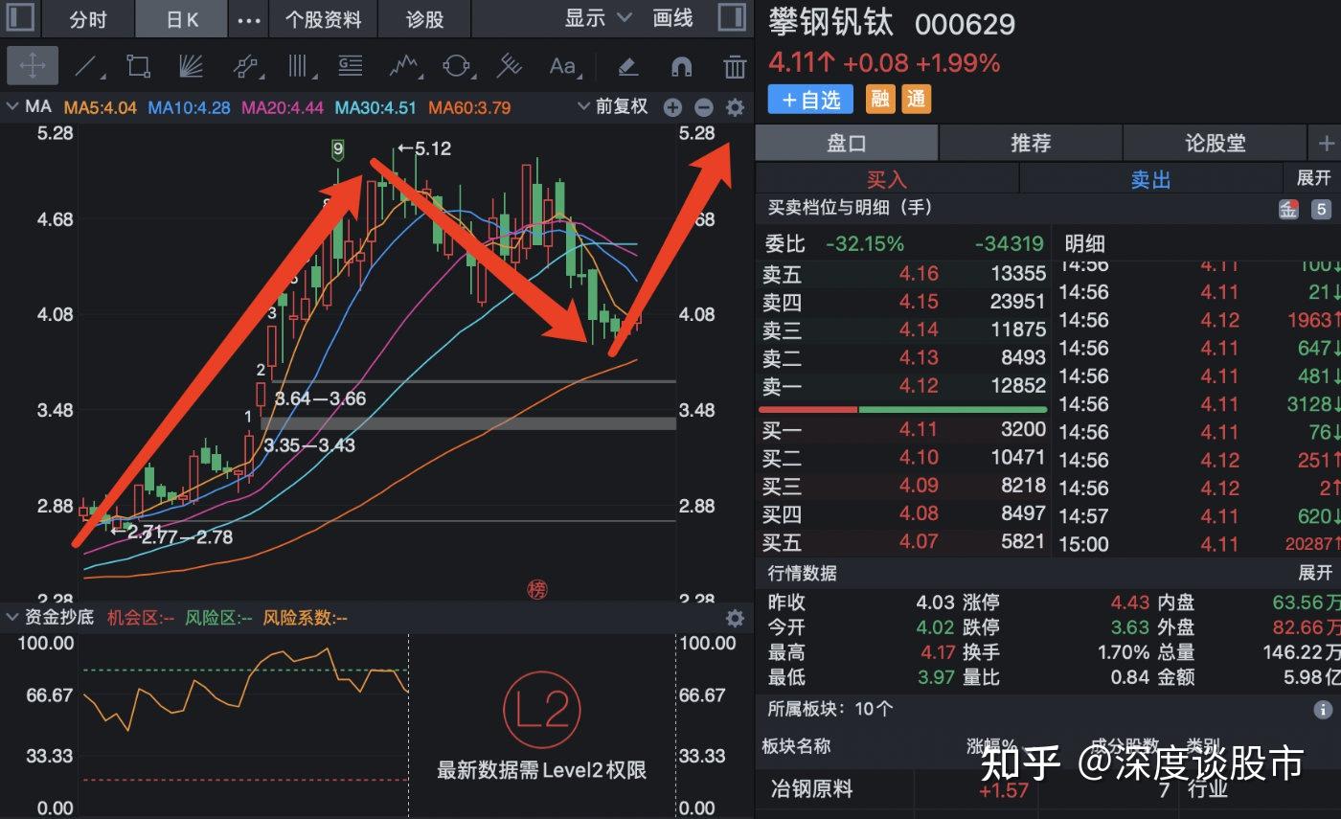Image resolution: width=1341 pixels, height=819 pixels.
Task: Delete all drawings with trash icon
Action: coord(735,66)
